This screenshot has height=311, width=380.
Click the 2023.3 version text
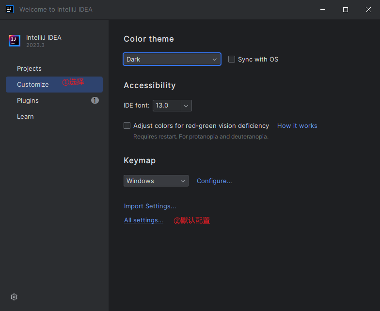click(x=35, y=45)
